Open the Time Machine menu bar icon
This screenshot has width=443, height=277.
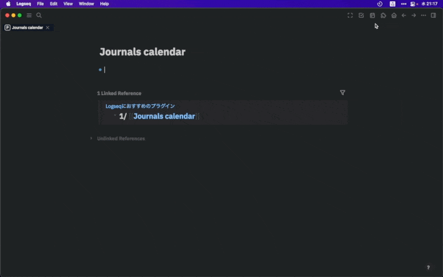tap(380, 4)
